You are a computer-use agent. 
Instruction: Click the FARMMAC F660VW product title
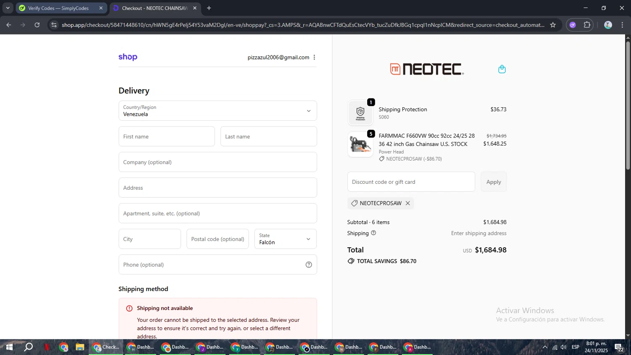click(427, 140)
